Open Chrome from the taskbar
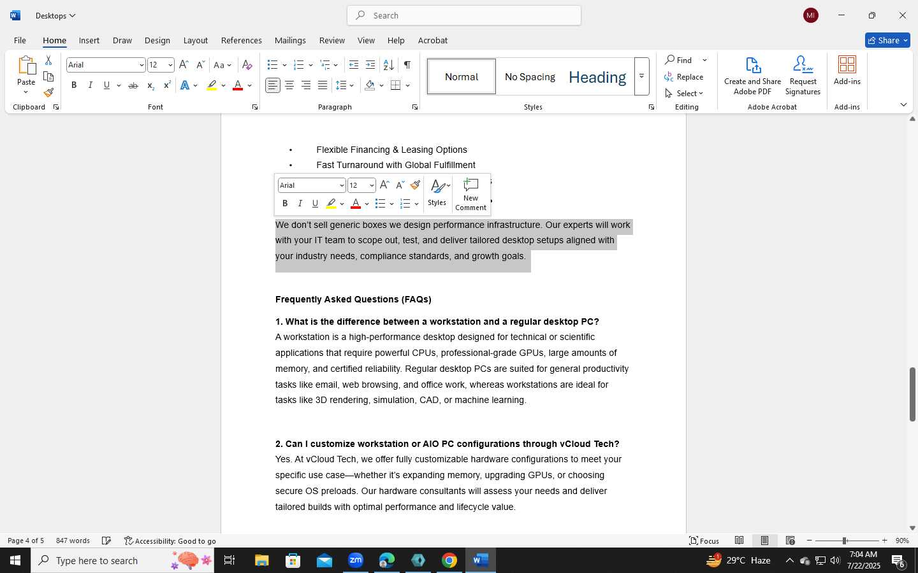This screenshot has height=573, width=918. (x=449, y=560)
